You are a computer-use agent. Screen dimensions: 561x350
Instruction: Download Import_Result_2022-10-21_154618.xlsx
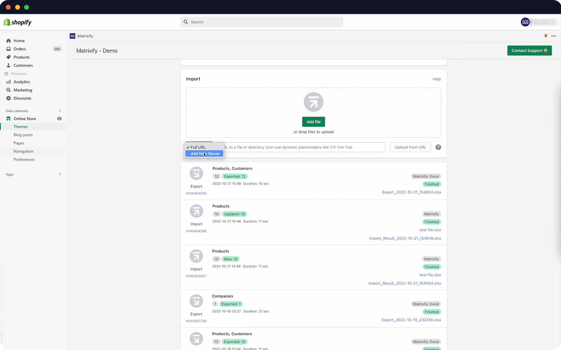(405, 238)
